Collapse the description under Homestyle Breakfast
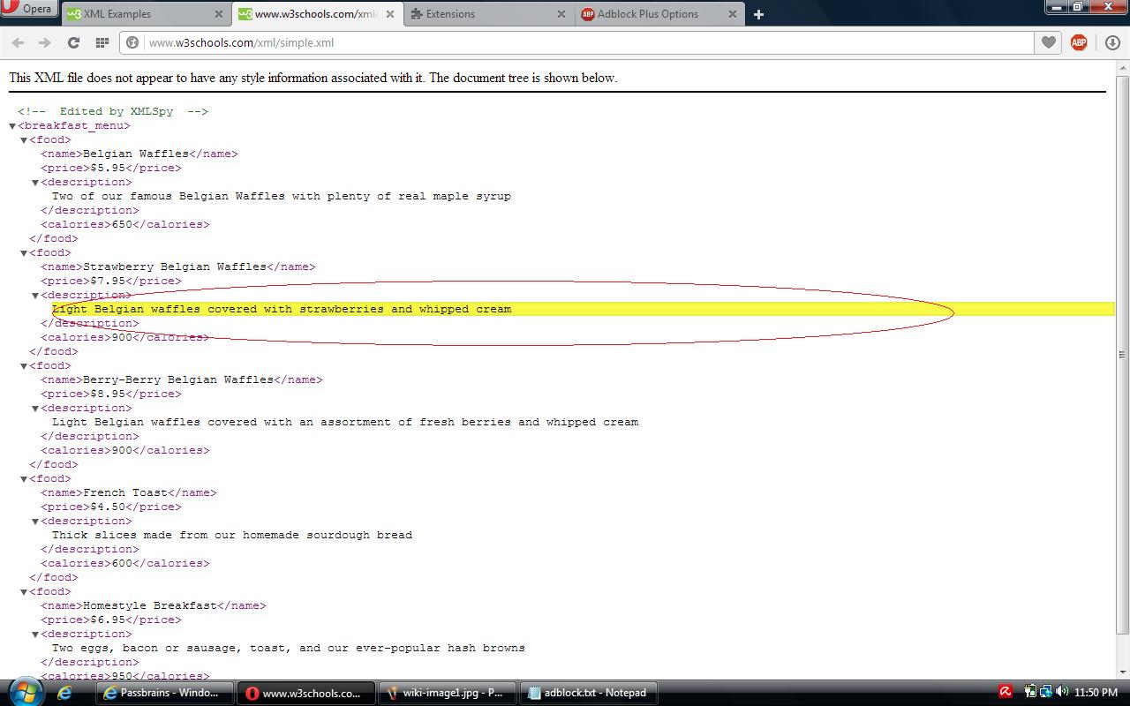The height and width of the screenshot is (706, 1130). pos(35,635)
